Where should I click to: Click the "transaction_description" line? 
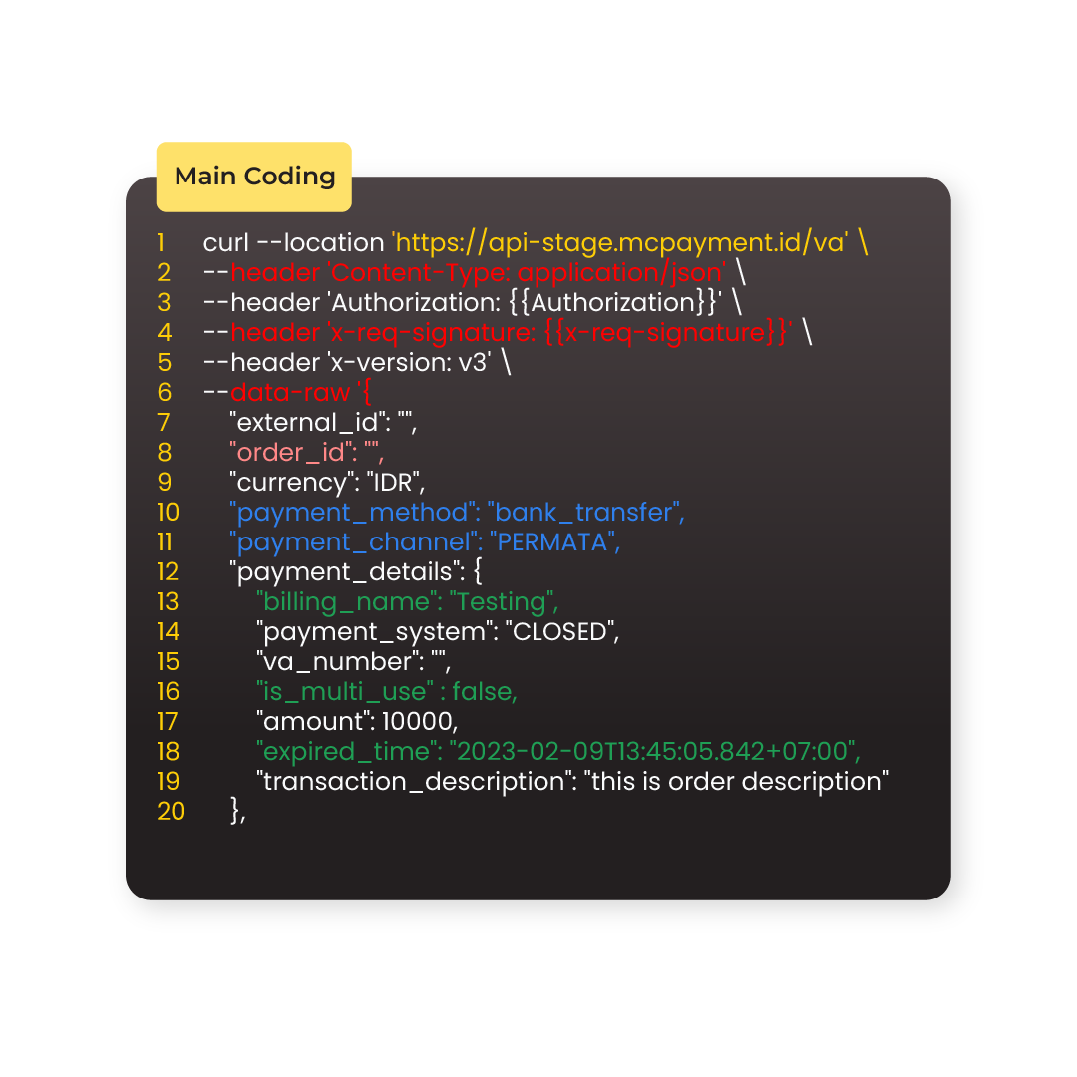tap(572, 782)
